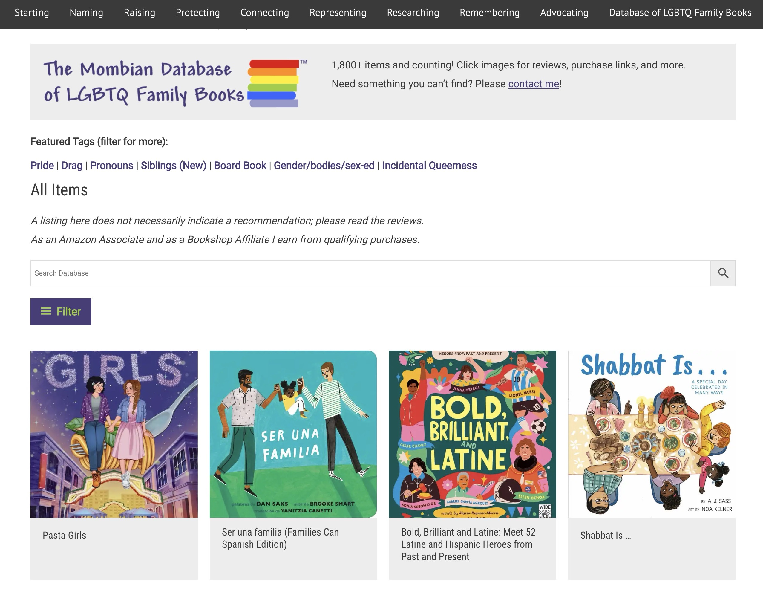Click inside the Search Database field
763x589 pixels.
370,273
